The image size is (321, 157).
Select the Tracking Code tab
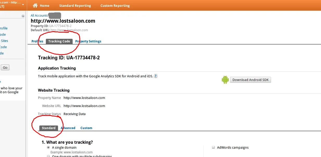[59, 41]
